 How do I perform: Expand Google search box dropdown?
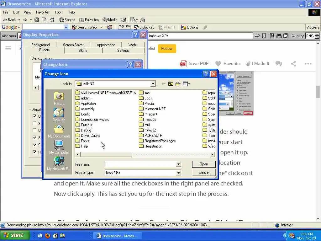point(66,27)
